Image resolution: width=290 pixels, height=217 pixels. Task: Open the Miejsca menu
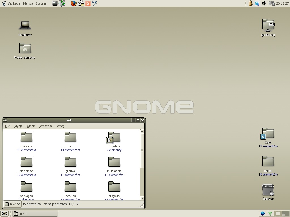click(x=28, y=3)
